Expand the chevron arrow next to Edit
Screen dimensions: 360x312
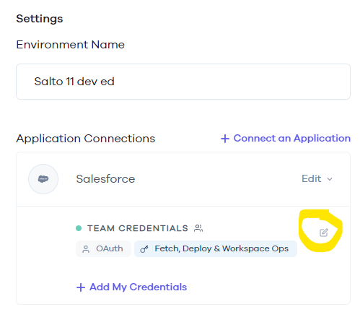330,179
